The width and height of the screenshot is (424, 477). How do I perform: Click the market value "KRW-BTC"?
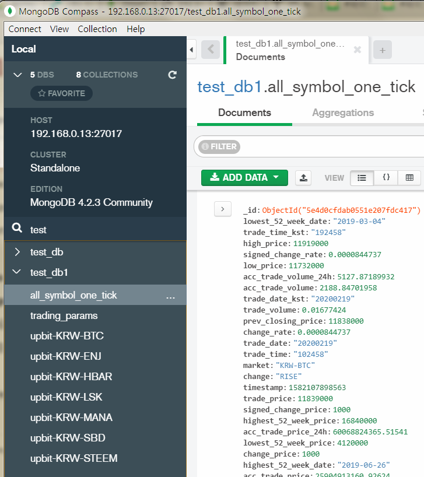tap(295, 366)
